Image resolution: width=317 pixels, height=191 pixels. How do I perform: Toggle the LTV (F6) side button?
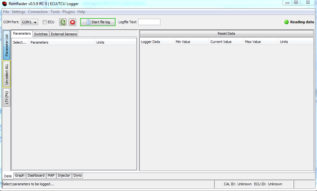tap(7, 97)
